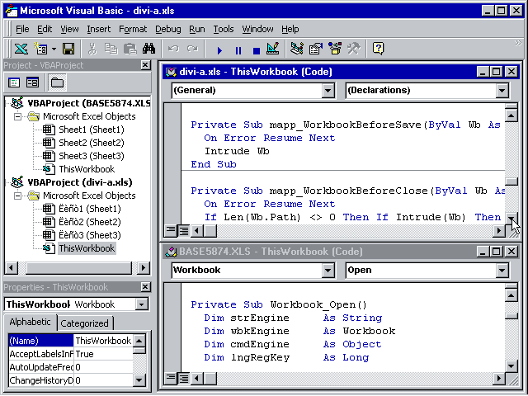Open the Format menu
Screen dimensions: 528x396
pos(133,30)
